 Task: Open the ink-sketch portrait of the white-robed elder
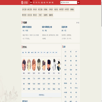coord(54,65)
